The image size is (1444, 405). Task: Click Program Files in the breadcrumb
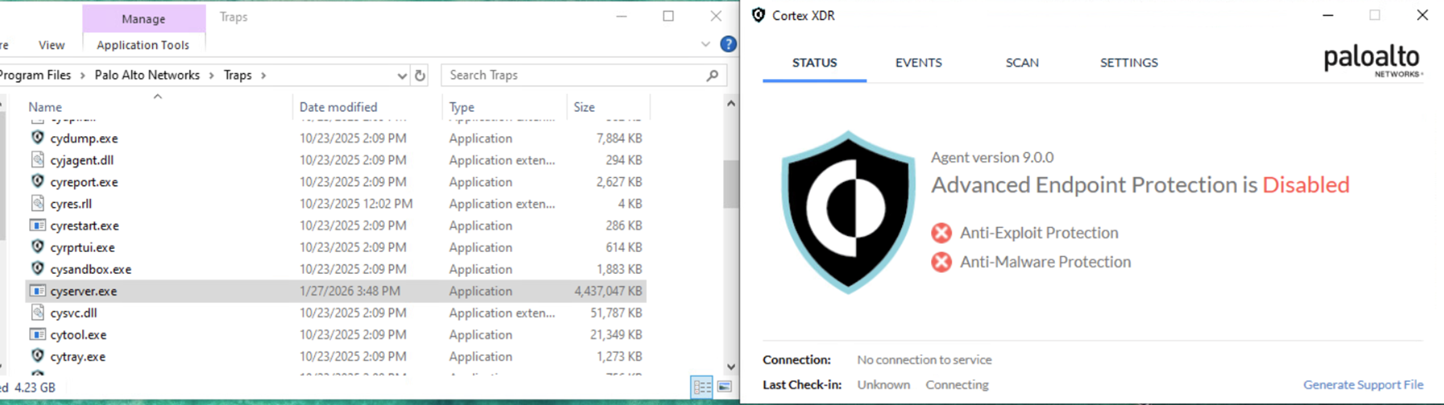tap(35, 75)
